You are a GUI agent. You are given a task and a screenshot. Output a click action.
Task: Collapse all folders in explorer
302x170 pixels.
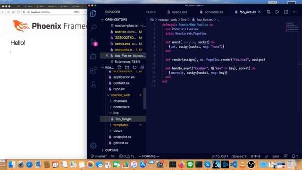point(142,68)
